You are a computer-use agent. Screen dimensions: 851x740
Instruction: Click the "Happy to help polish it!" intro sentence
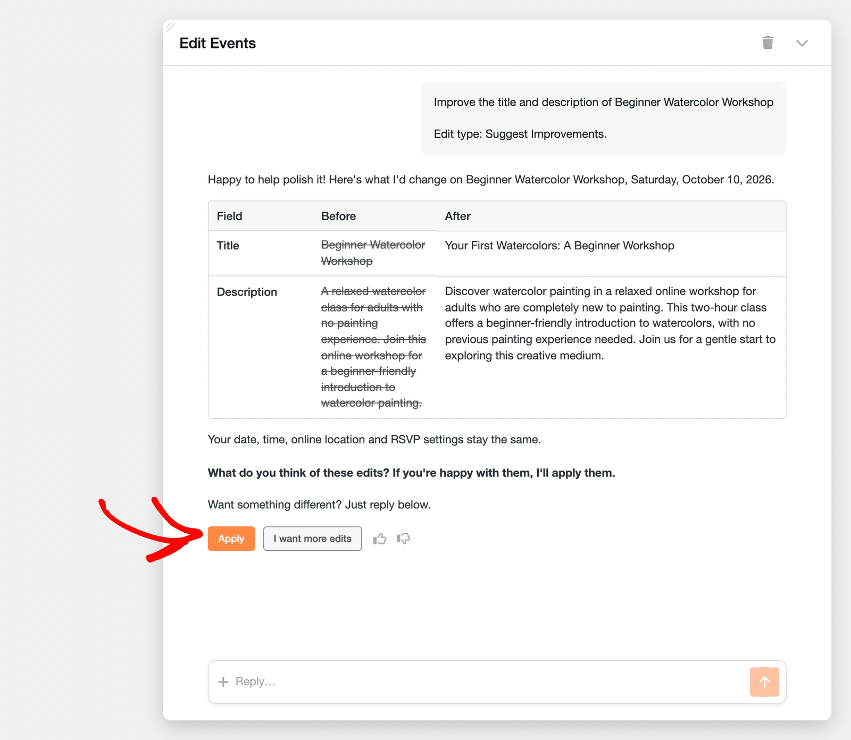[x=491, y=180]
